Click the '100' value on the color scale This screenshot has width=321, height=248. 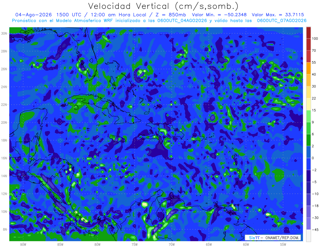click(x=315, y=39)
